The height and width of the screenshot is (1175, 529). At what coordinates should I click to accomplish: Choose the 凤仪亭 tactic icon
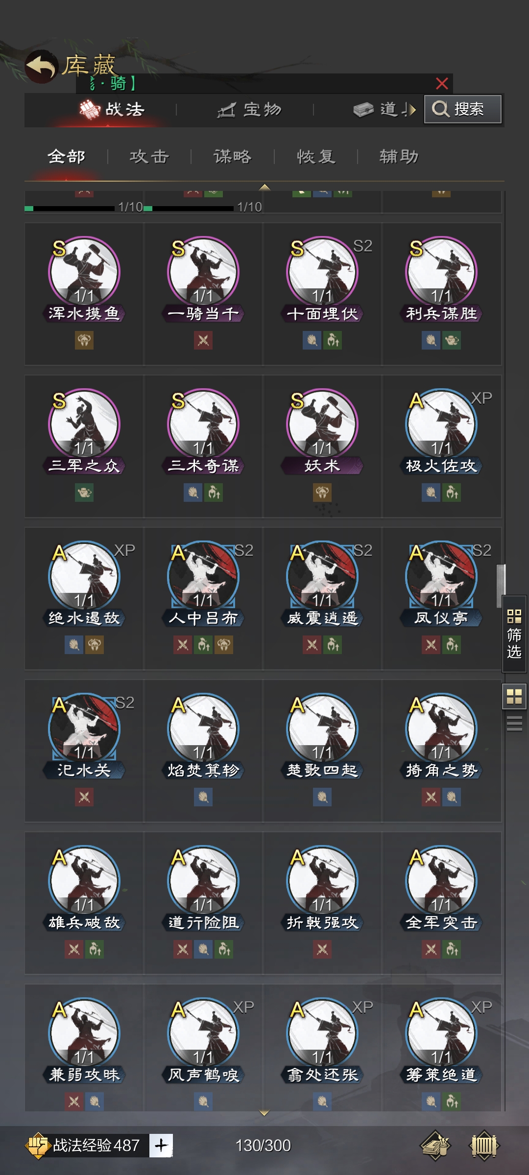(441, 576)
